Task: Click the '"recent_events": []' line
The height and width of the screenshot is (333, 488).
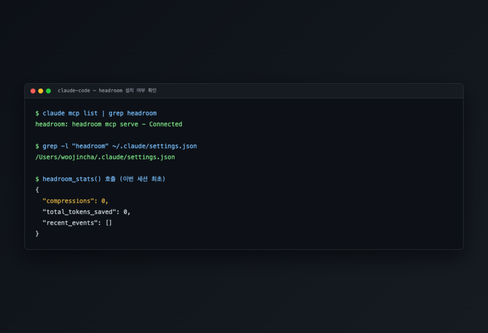Action: click(77, 223)
